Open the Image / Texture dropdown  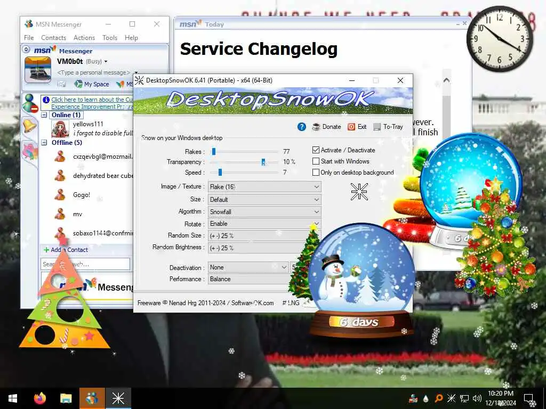point(264,187)
